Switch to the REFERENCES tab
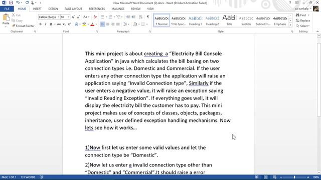This screenshot has width=321, height=180. tap(97, 9)
